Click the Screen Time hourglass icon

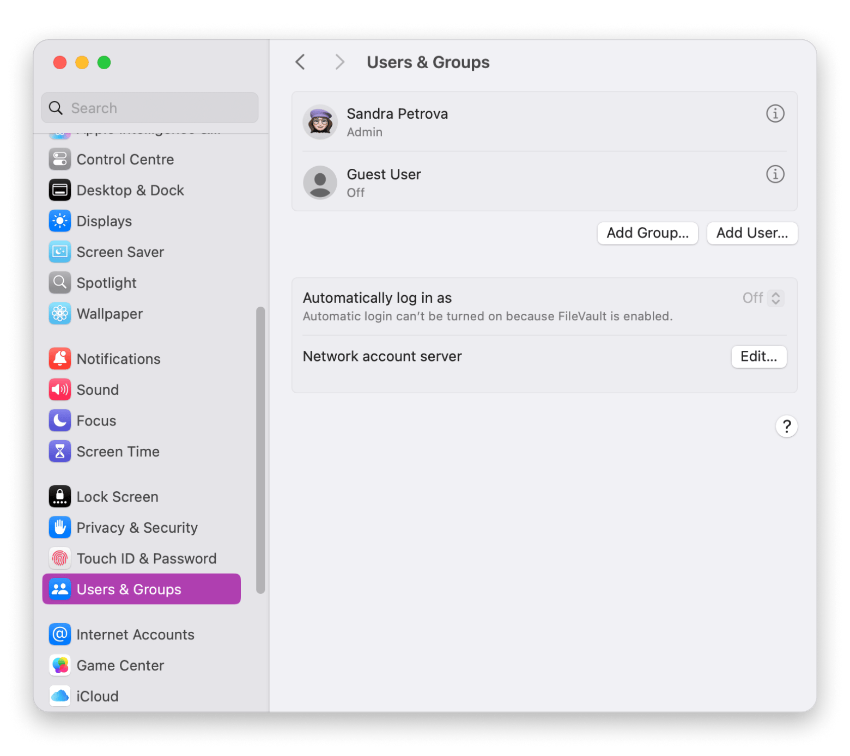pos(60,452)
